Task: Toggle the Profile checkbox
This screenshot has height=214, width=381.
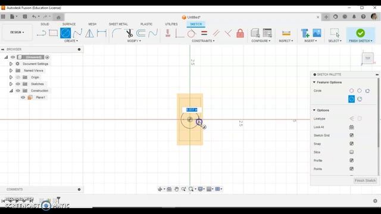Action: click(x=351, y=160)
